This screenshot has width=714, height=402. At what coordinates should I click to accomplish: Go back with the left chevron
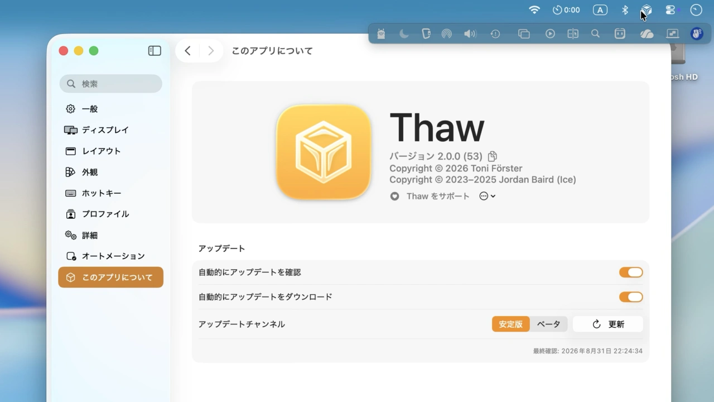[188, 51]
